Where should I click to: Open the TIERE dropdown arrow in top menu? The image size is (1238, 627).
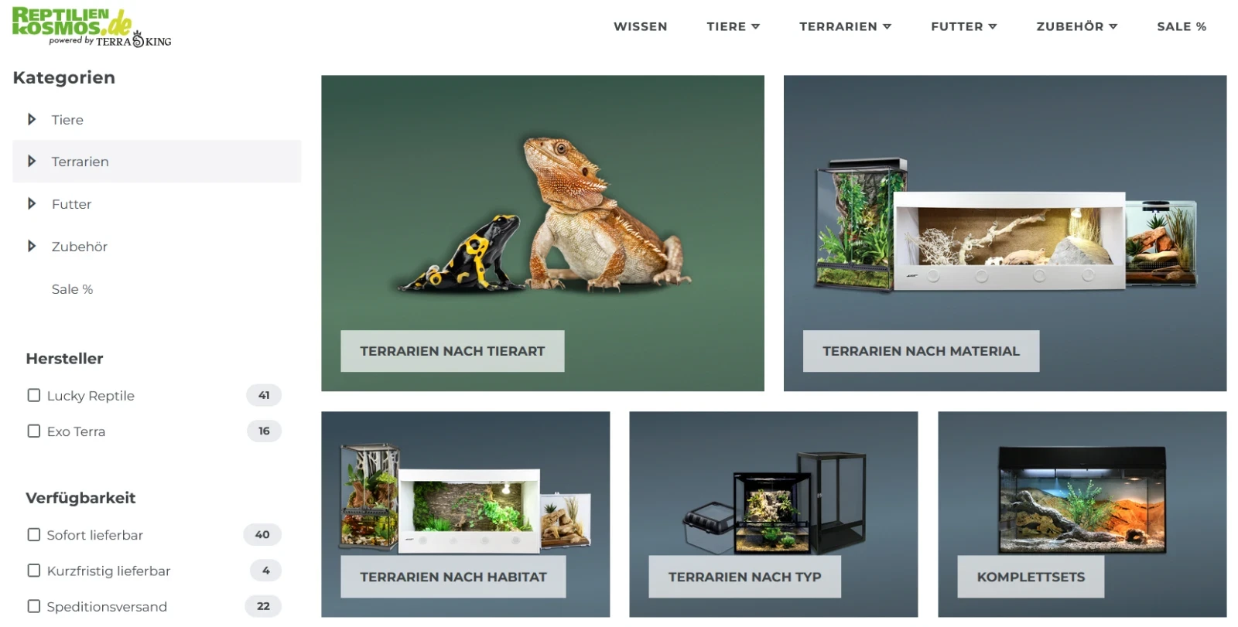(x=756, y=26)
